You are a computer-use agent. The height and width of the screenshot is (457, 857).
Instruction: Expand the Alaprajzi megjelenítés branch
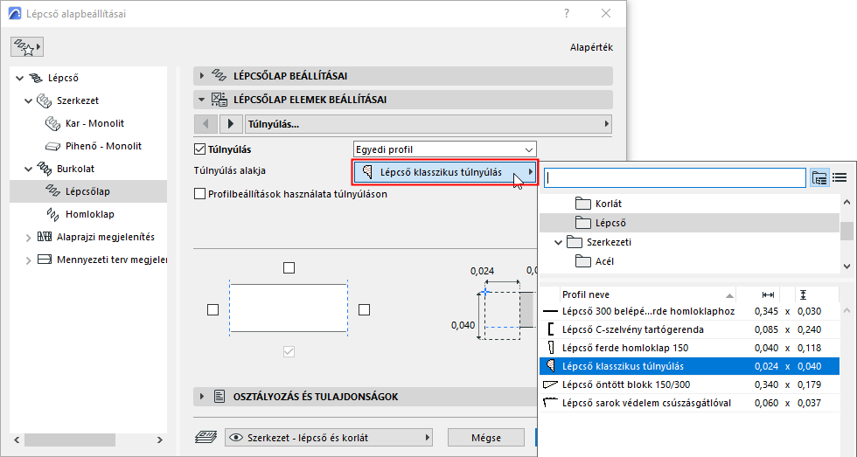tap(28, 238)
